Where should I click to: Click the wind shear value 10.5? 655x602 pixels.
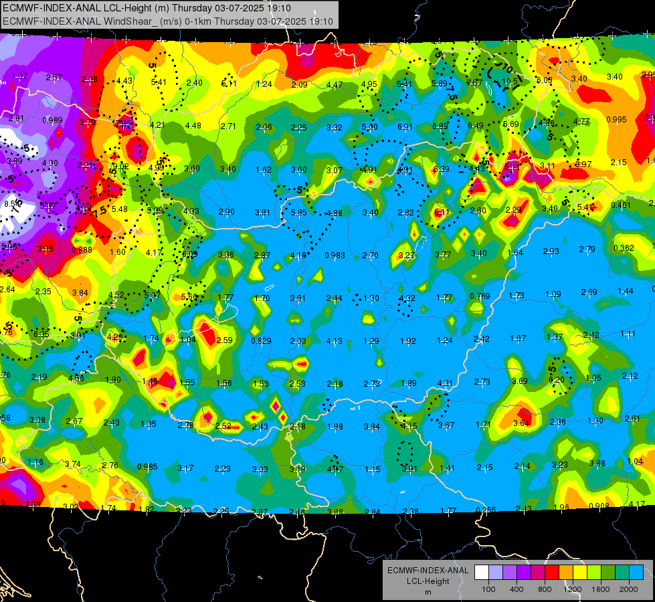(509, 81)
